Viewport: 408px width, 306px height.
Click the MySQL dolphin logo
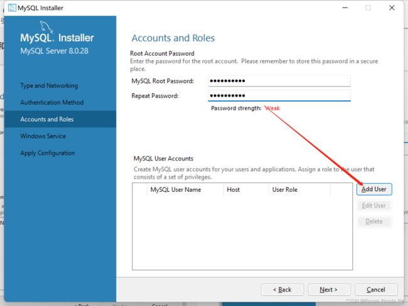click(46, 28)
